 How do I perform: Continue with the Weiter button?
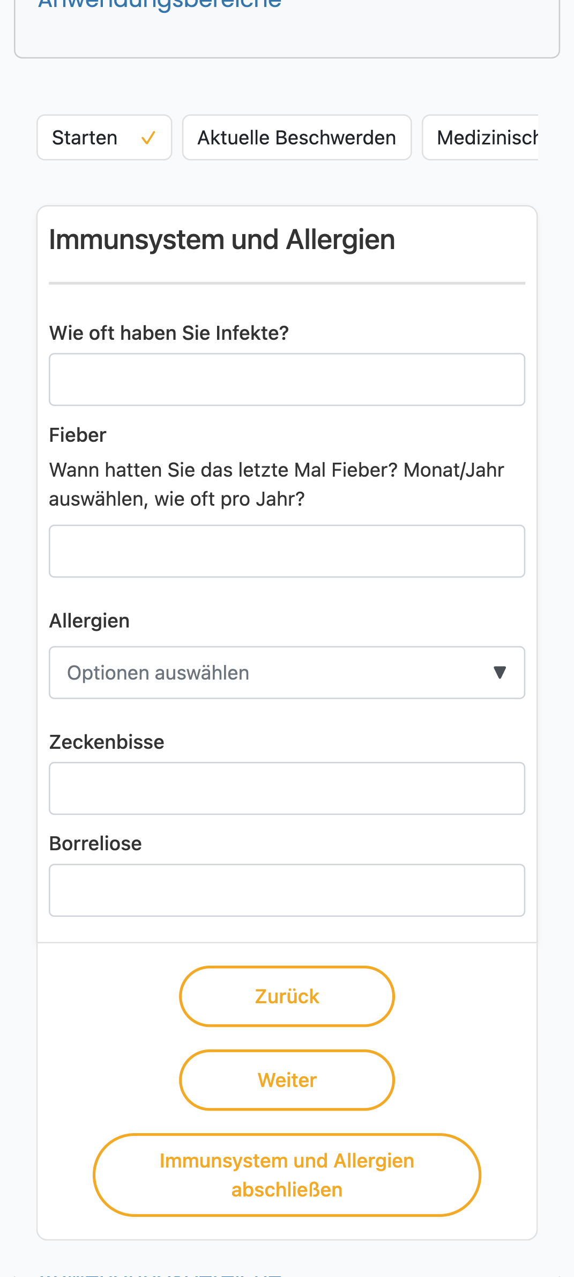pos(287,1080)
